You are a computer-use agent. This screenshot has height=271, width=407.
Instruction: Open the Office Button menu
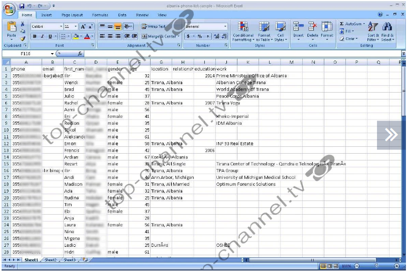click(x=9, y=9)
